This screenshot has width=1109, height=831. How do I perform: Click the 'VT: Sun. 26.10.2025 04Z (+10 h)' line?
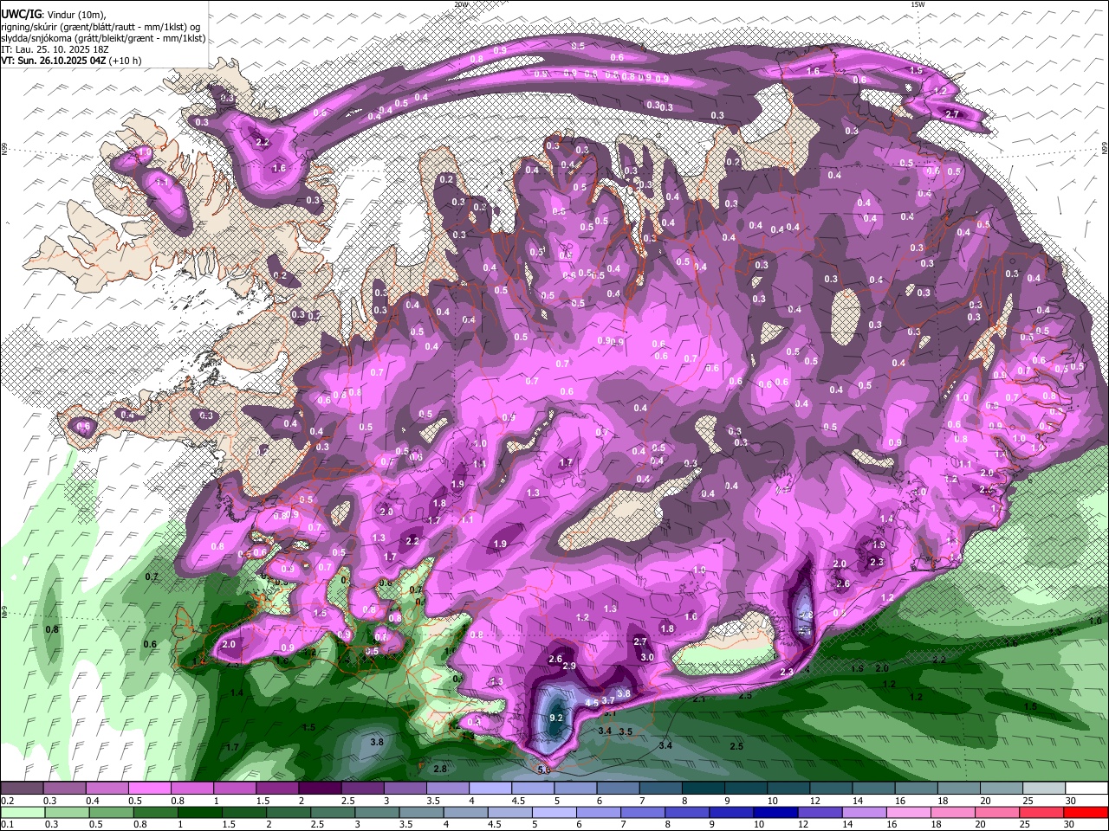click(x=71, y=61)
